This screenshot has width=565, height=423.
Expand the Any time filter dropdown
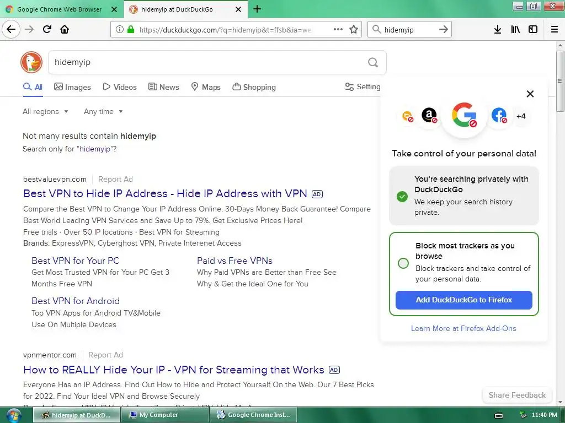pyautogui.click(x=103, y=111)
